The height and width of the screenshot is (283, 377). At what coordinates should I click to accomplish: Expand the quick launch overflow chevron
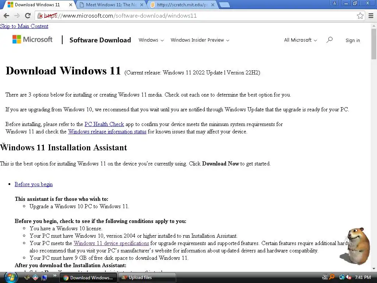pos(54,276)
